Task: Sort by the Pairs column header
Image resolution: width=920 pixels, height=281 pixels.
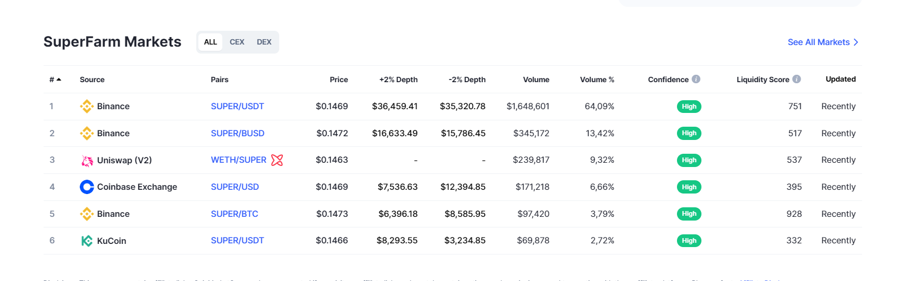Action: 220,80
